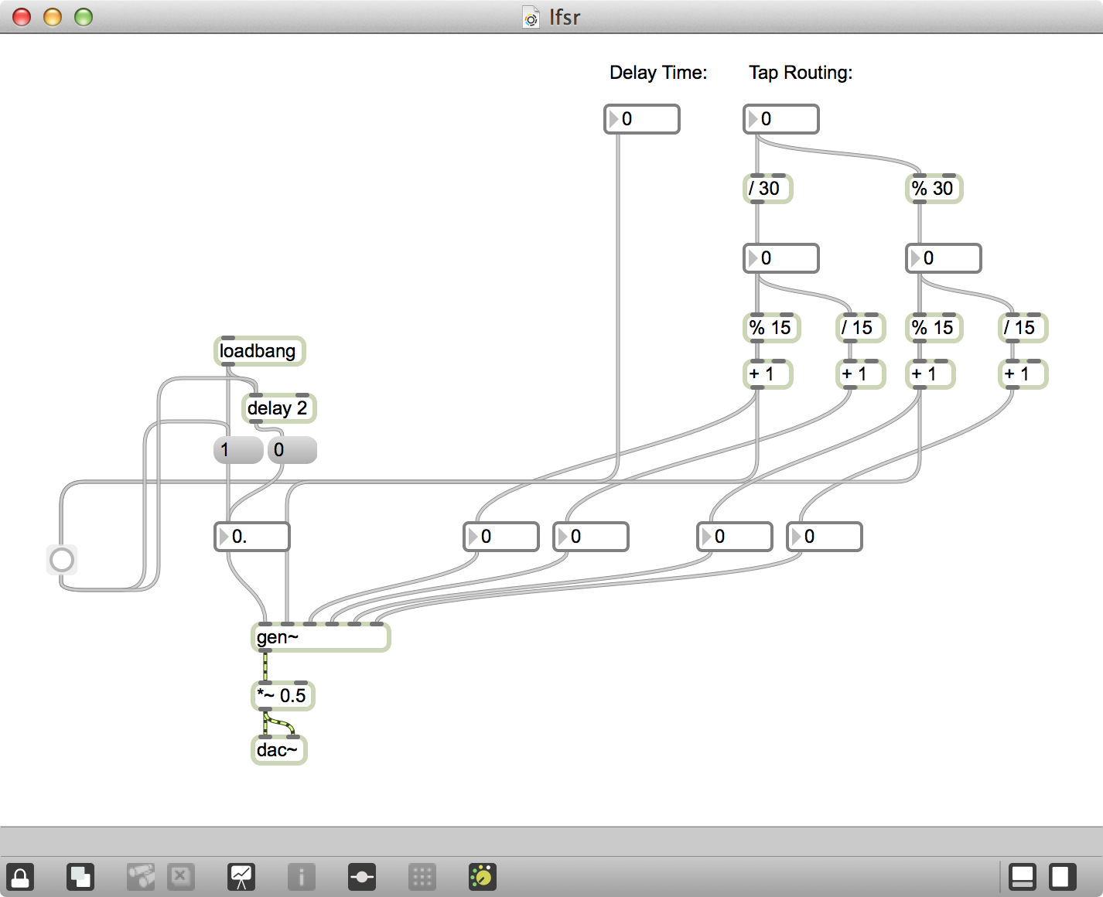Click the patcher gear icon beside the lfsr title
Image resolution: width=1103 pixels, height=897 pixels.
531,17
